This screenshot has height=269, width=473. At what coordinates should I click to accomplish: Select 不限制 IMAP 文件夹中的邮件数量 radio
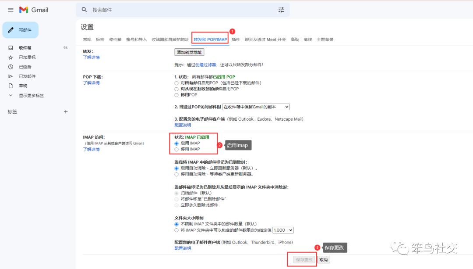point(176,224)
